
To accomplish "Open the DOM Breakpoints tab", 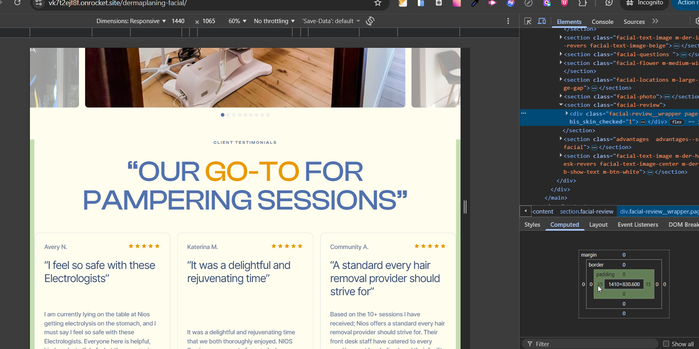I will pos(683,225).
